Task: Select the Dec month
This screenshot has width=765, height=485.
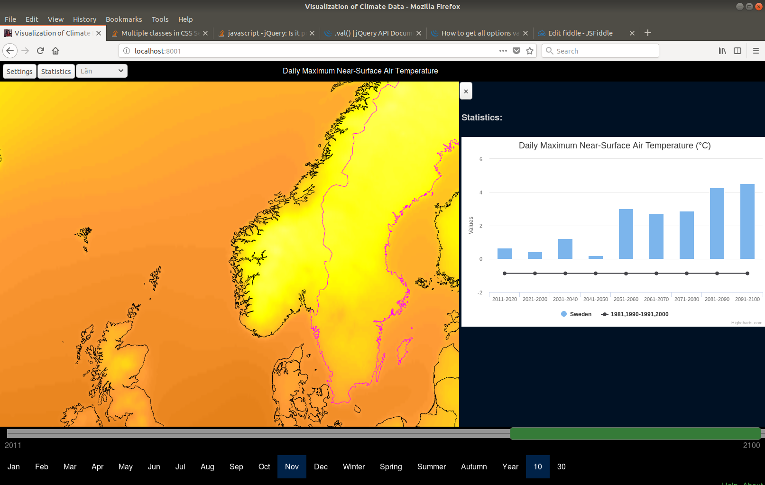Action: click(321, 467)
